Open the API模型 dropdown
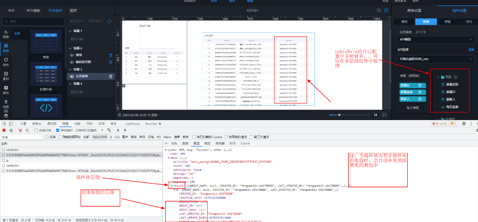This screenshot has height=222, width=478. 436,40
